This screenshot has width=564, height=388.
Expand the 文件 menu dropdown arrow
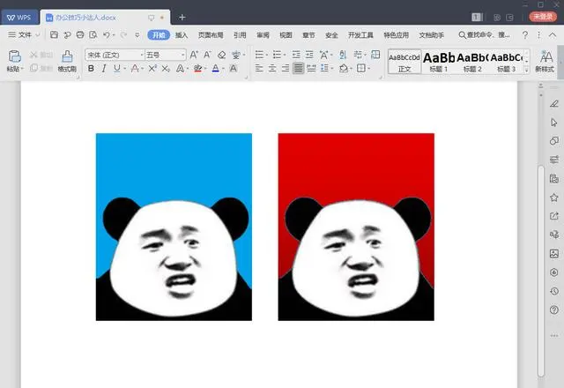pyautogui.click(x=37, y=35)
